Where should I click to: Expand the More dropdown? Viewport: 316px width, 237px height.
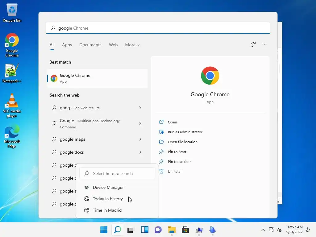click(132, 45)
